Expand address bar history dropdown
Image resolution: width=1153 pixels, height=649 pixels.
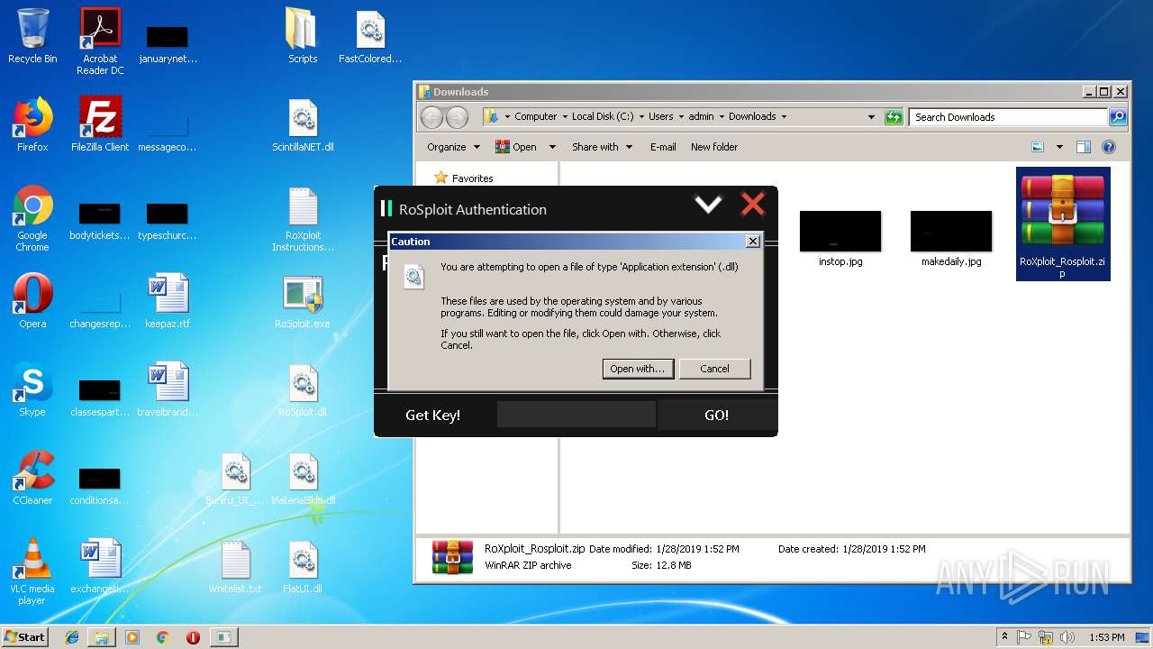tap(871, 116)
